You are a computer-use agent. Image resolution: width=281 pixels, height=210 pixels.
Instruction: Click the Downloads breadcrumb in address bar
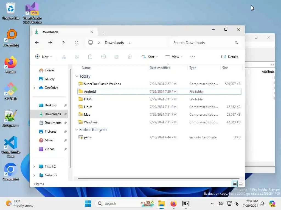point(114,43)
